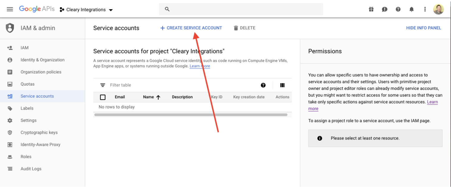Click the Audit Logs icon
Screen dimensions: 451x187
(10, 169)
